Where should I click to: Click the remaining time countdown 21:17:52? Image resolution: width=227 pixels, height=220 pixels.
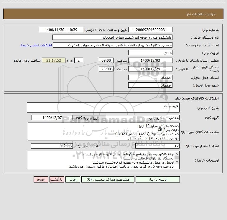pos(54,60)
